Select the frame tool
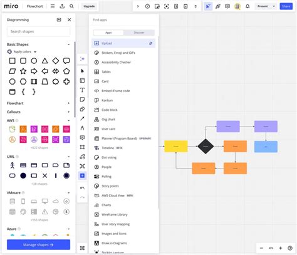The image size is (297, 255). click(82, 147)
